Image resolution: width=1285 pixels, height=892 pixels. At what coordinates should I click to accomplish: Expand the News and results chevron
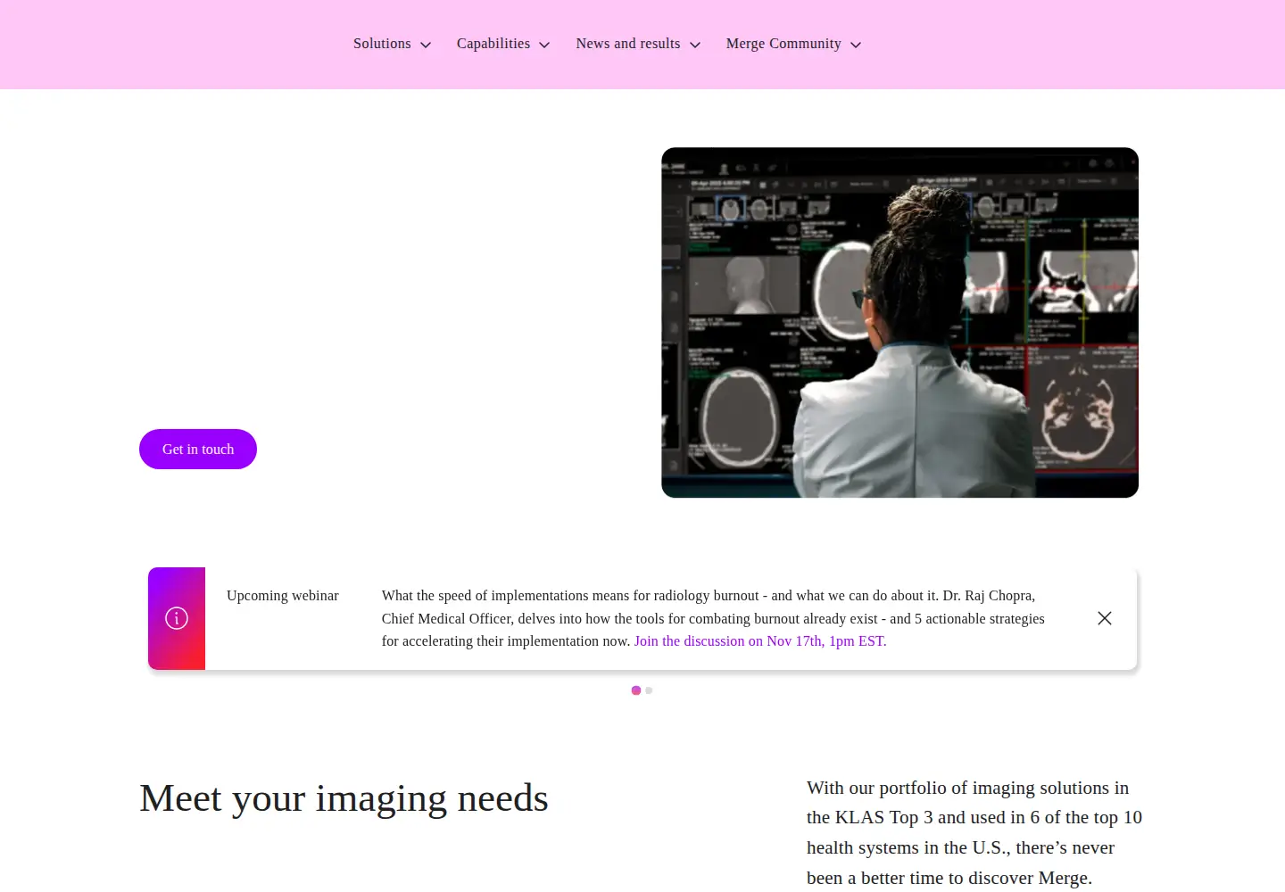695,45
